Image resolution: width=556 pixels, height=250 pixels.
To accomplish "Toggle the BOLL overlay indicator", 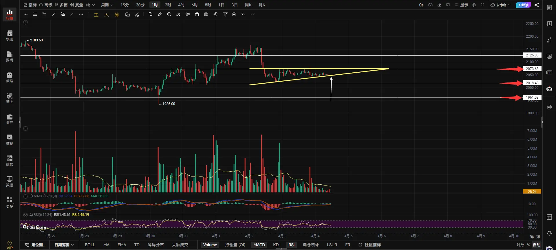I will pos(90,245).
